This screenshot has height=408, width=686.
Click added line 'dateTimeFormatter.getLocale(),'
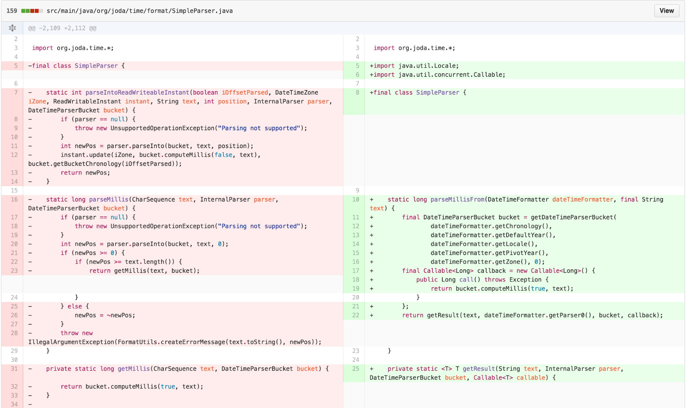(x=525, y=244)
